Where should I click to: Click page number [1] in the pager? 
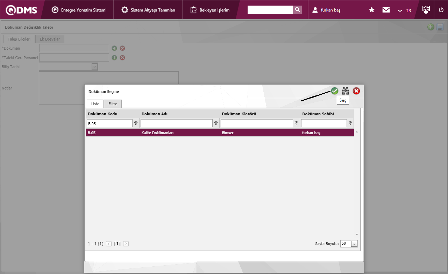(x=118, y=244)
